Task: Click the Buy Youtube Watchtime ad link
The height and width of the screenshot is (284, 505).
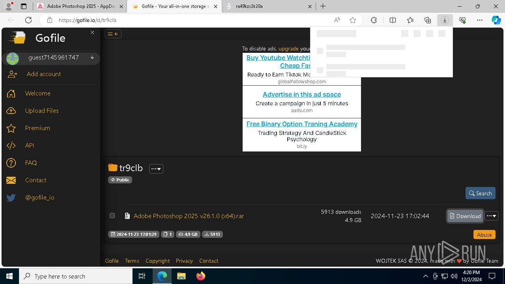Action: click(279, 62)
